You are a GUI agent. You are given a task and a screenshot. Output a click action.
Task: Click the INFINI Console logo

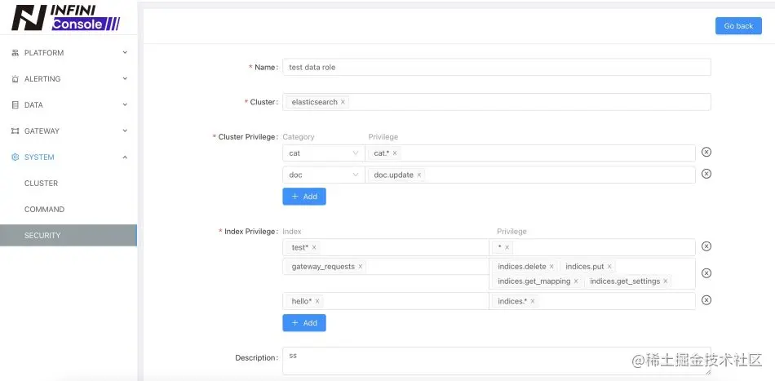(x=65, y=18)
